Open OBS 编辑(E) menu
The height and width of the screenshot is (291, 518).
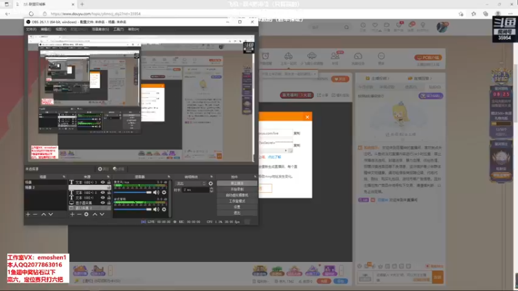(x=45, y=29)
